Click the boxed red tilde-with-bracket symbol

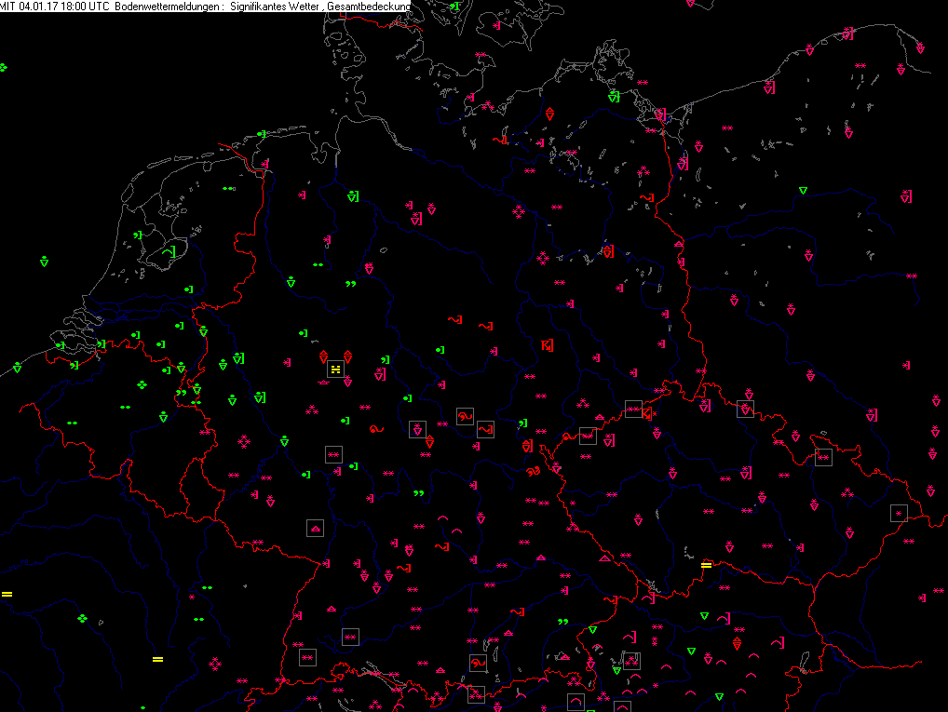point(485,430)
